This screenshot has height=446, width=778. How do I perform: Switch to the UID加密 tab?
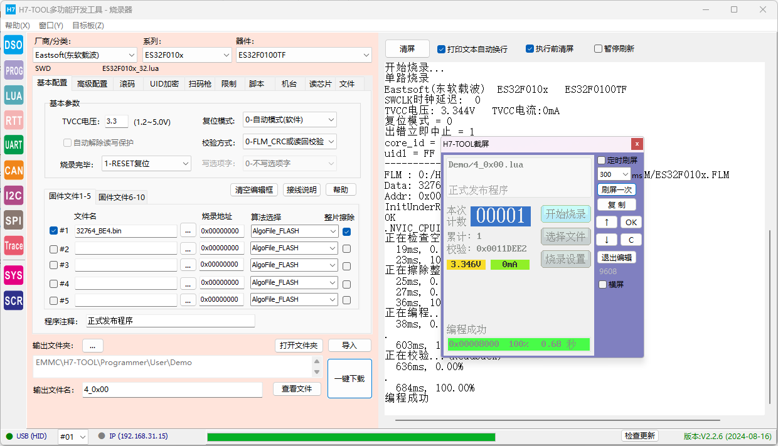click(164, 84)
